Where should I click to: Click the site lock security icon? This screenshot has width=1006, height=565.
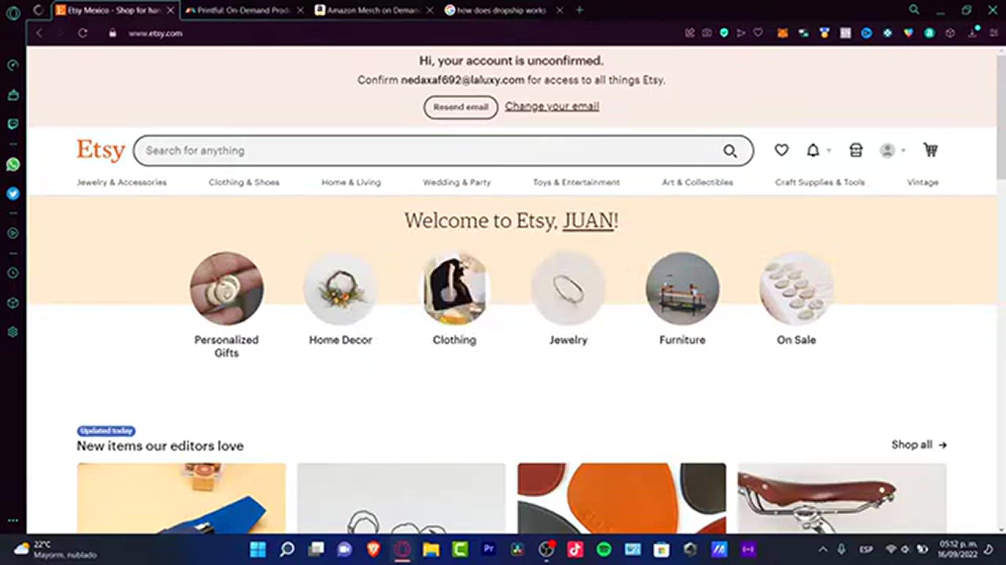[112, 33]
